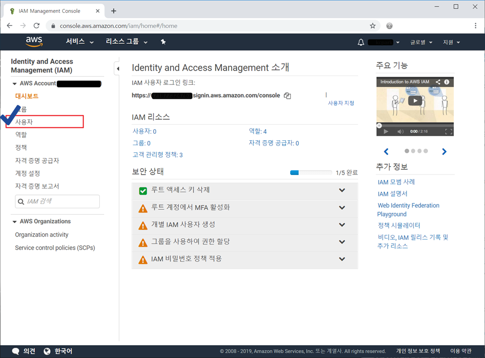This screenshot has height=358, width=485.
Task: Expand the 그룹을 사용하여 권한 할당 section
Action: pyautogui.click(x=342, y=242)
